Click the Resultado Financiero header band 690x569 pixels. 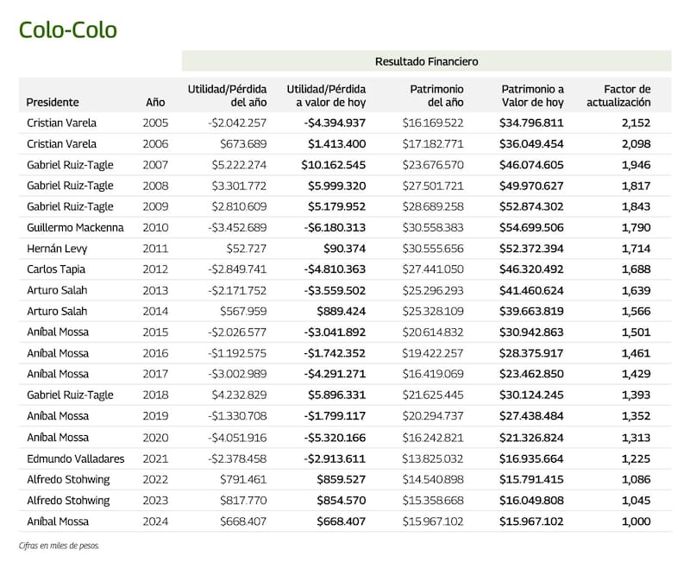[x=426, y=61]
